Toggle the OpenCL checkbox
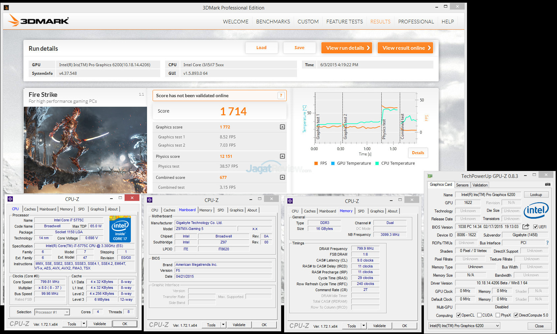Image resolution: width=557 pixels, height=334 pixels. point(458,315)
